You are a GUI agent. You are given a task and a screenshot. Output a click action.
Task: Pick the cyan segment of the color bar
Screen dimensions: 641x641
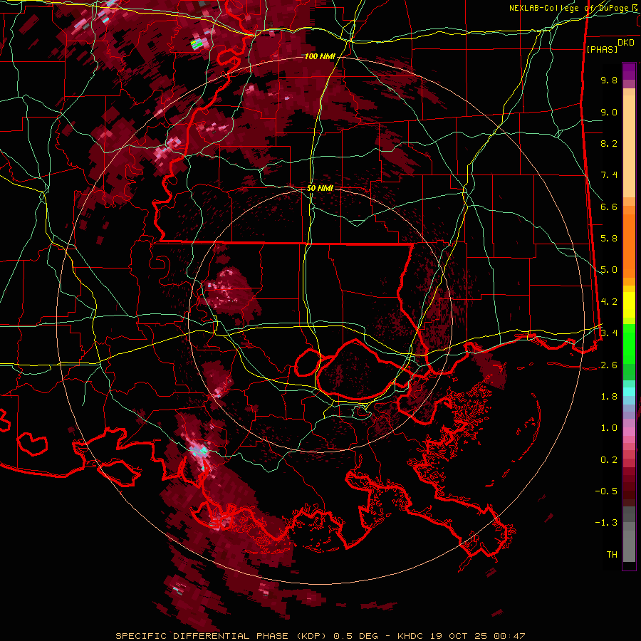(x=629, y=391)
